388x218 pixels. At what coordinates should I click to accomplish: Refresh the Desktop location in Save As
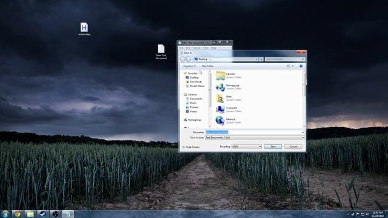click(x=261, y=59)
